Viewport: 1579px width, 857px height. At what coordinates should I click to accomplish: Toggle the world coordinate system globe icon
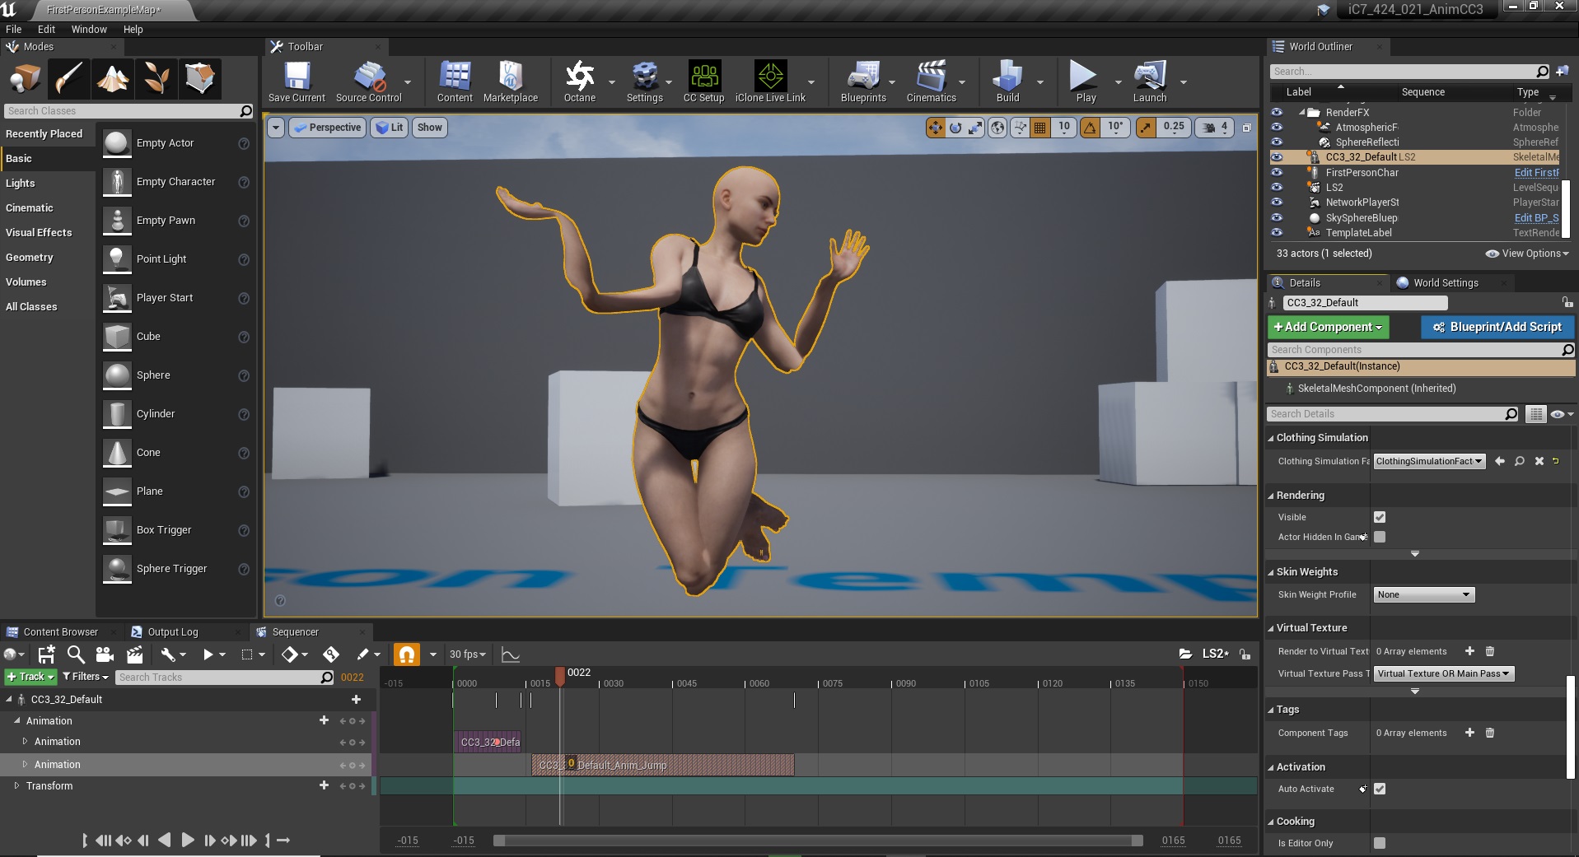(997, 128)
